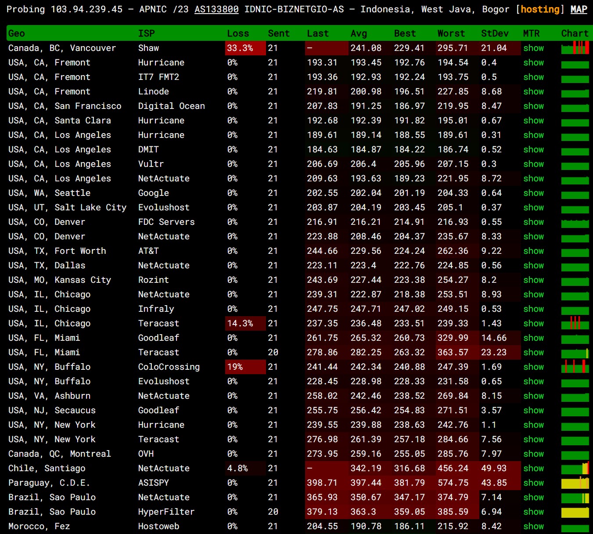This screenshot has width=593, height=534.
Task: Click the Avg column header
Action: click(x=359, y=33)
